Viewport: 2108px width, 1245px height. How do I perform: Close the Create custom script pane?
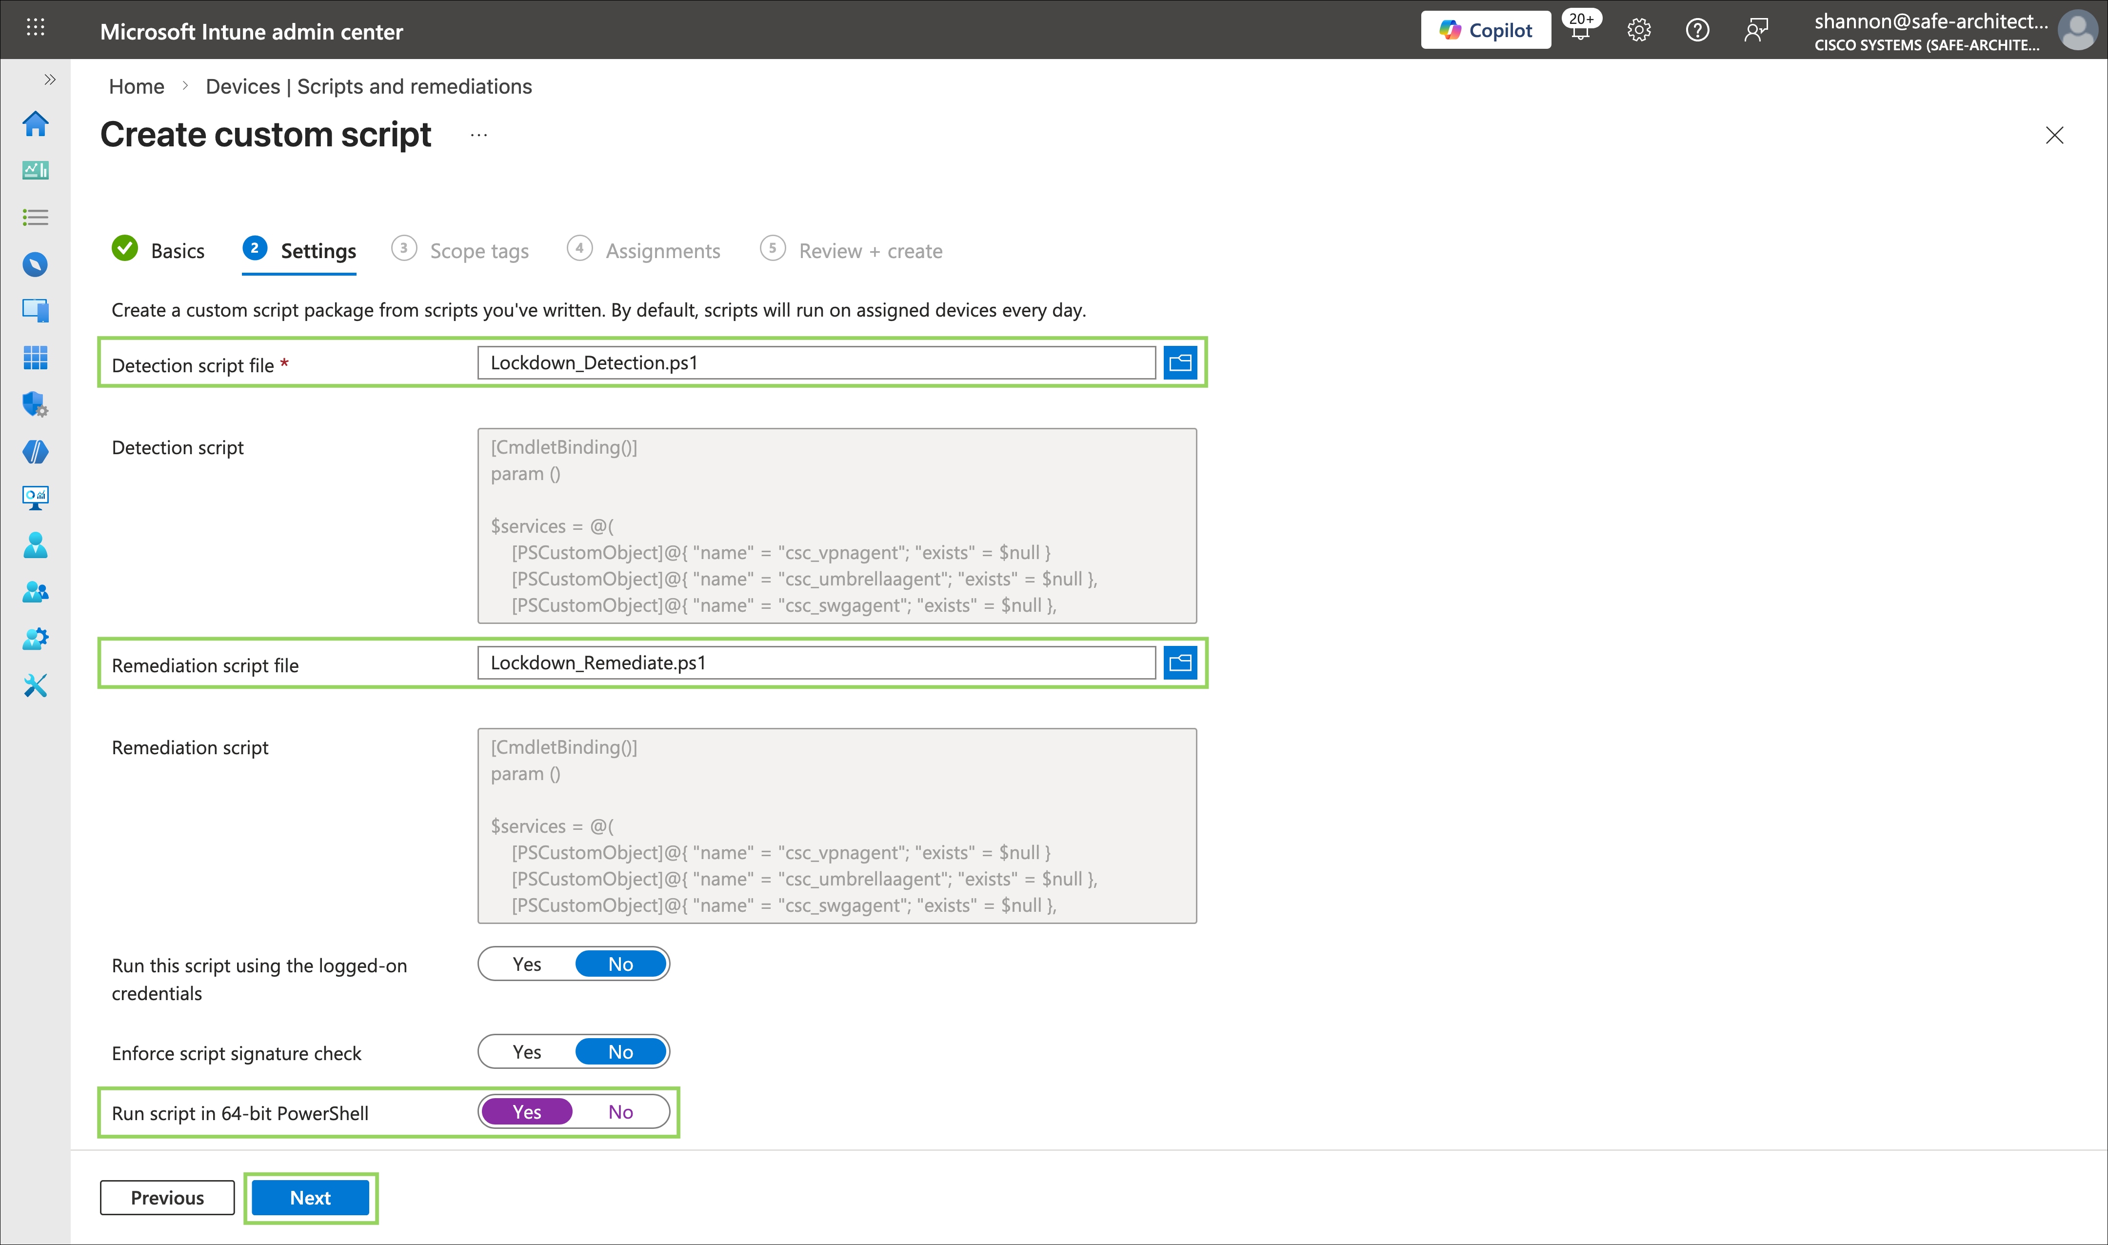(x=2054, y=135)
